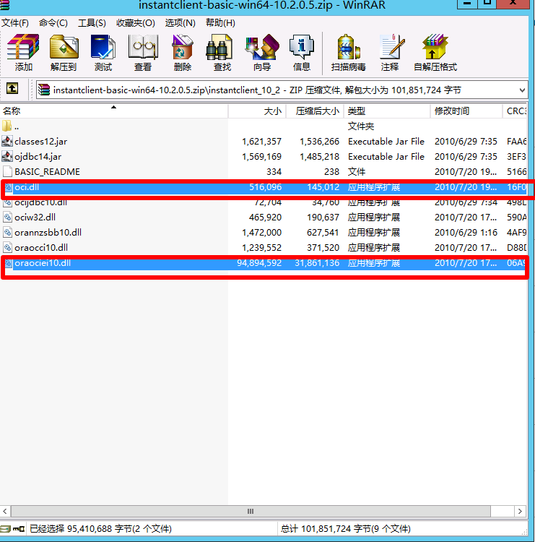Click the 添加 (Add) toolbar icon

[x=23, y=47]
